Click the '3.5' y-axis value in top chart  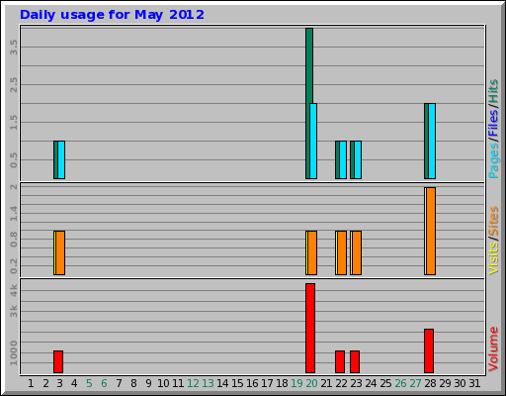tap(14, 48)
